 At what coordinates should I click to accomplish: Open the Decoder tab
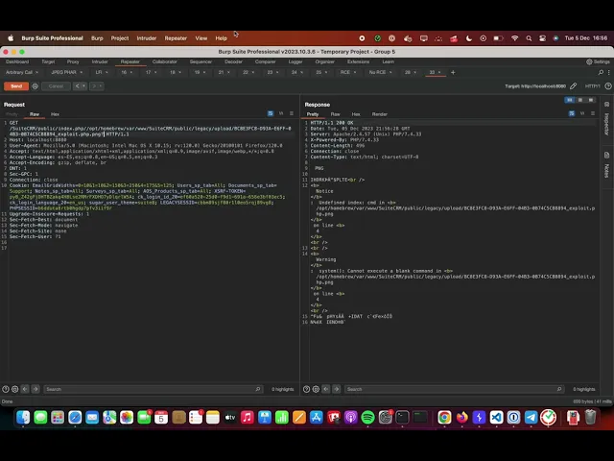tap(233, 61)
